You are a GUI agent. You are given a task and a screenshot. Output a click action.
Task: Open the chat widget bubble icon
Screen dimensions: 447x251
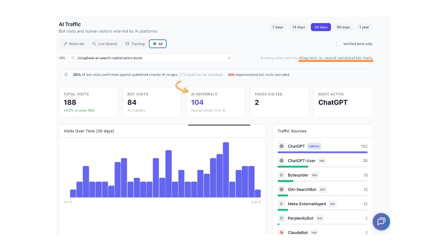381,221
